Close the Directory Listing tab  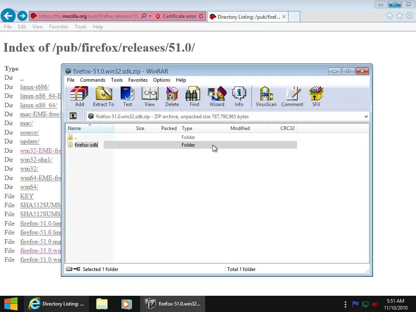point(284,17)
